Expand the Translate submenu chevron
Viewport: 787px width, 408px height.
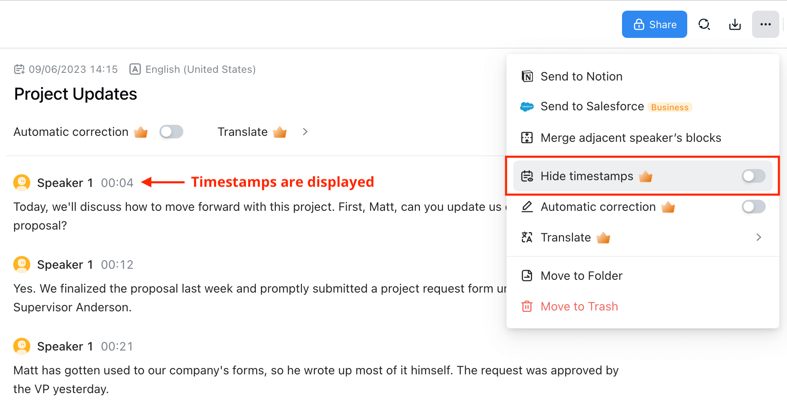tap(758, 237)
